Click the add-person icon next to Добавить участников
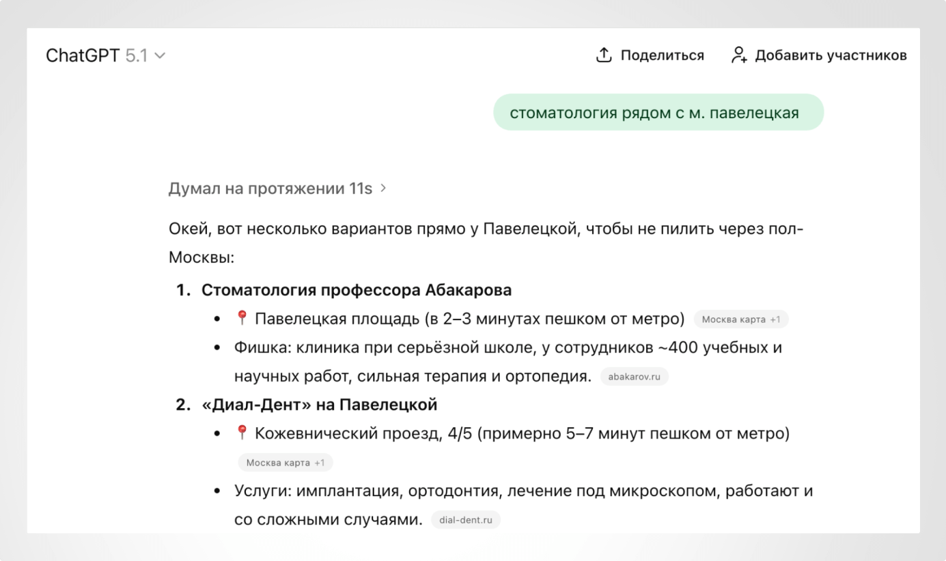Image resolution: width=946 pixels, height=561 pixels. click(740, 55)
